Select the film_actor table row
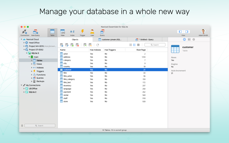Image resolution: width=229 pixels, height=143 pixels. (113, 76)
